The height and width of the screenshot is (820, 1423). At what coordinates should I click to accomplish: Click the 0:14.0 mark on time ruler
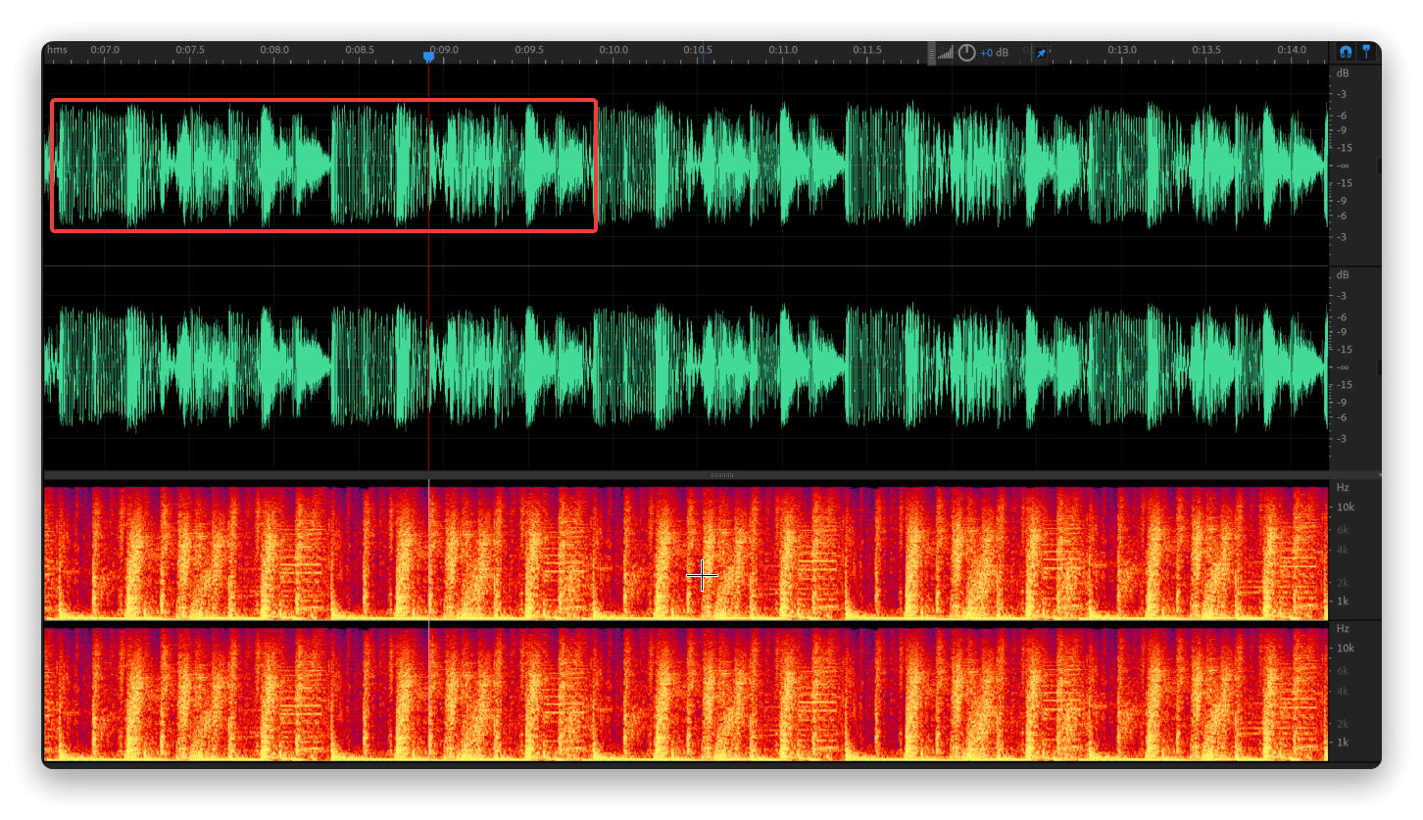1292,49
